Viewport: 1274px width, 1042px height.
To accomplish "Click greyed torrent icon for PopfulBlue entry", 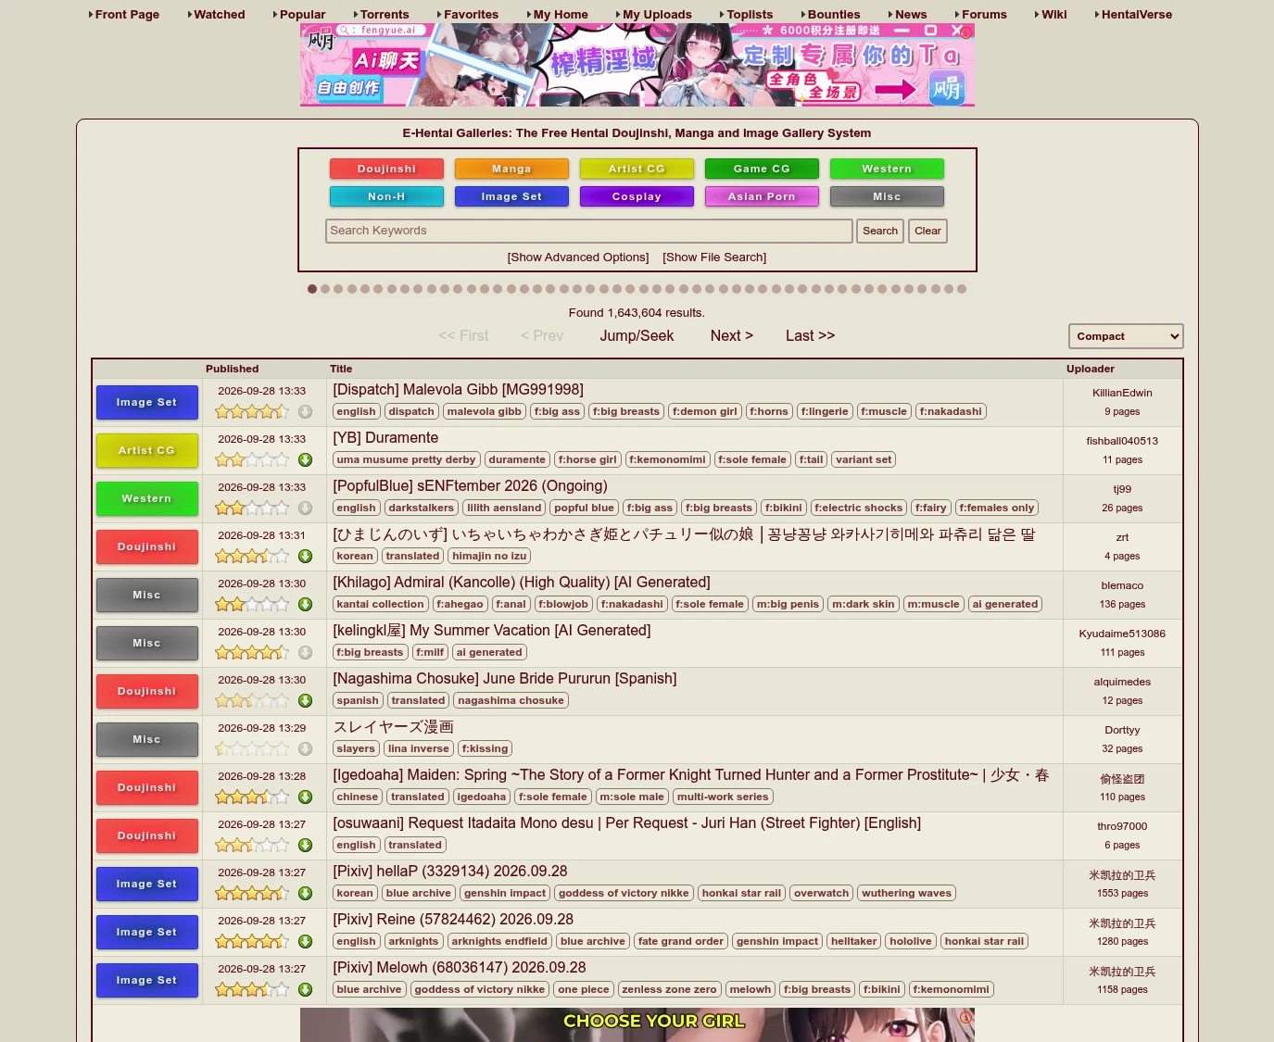I will 305,508.
